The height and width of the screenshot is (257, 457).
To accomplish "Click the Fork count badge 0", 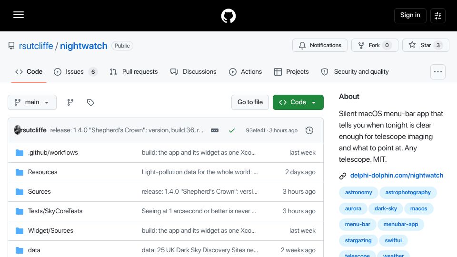I will [387, 45].
